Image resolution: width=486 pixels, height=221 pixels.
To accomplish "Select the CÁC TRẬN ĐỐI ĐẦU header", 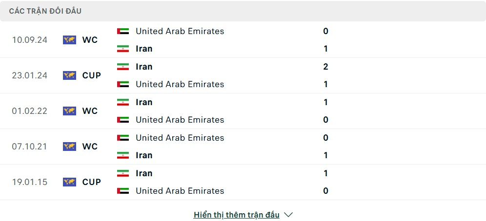I will pyautogui.click(x=45, y=11).
